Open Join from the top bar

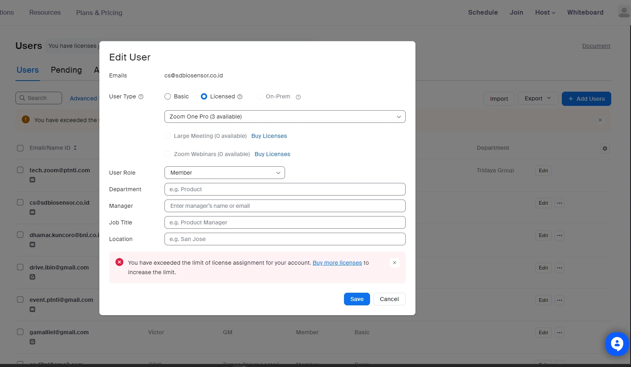point(516,12)
